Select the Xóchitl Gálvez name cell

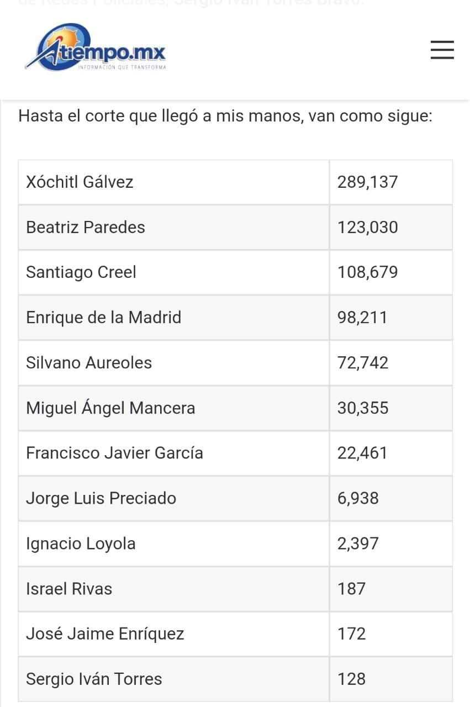point(80,182)
